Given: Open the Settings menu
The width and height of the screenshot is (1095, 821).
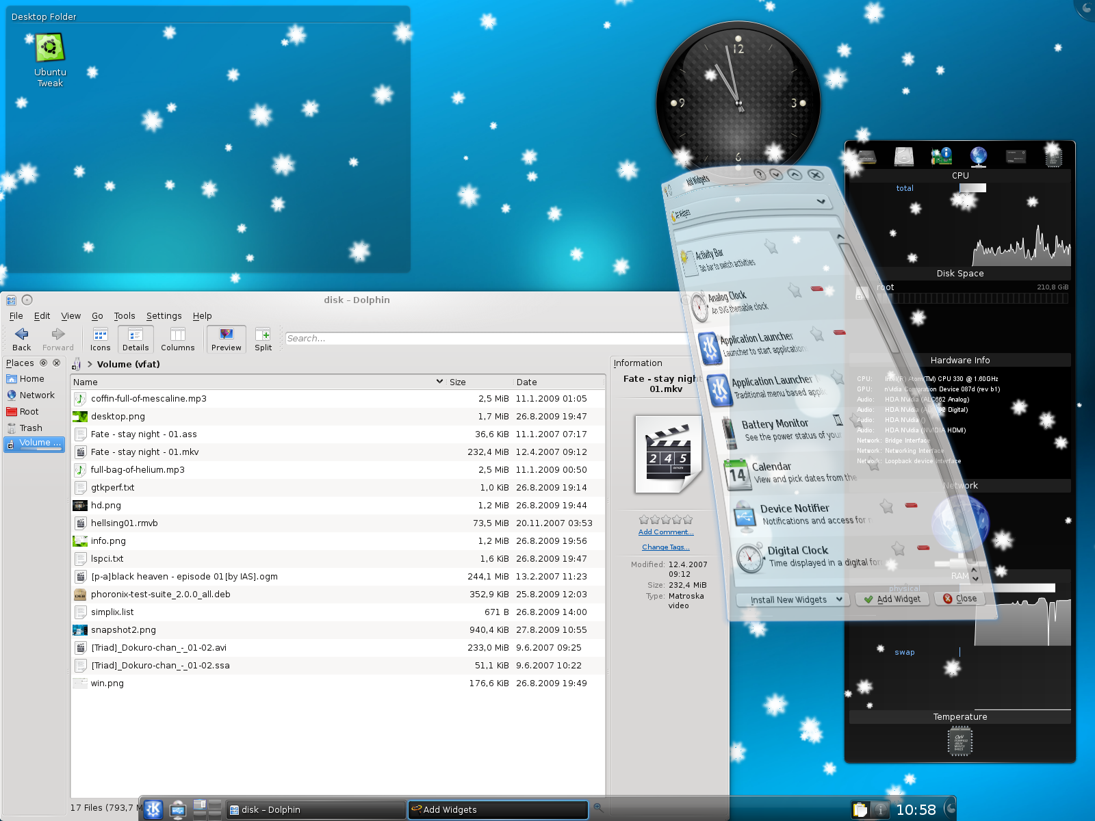Looking at the screenshot, I should (x=164, y=315).
